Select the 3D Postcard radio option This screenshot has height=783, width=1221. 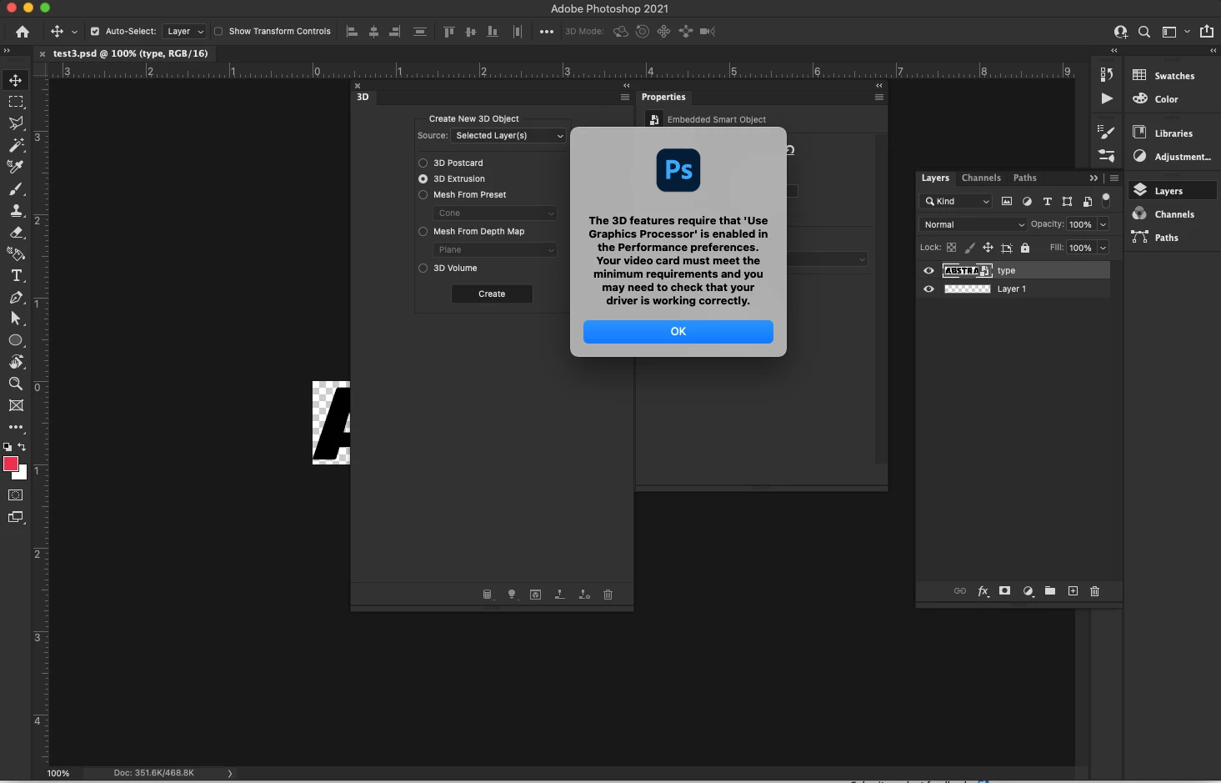coord(423,163)
